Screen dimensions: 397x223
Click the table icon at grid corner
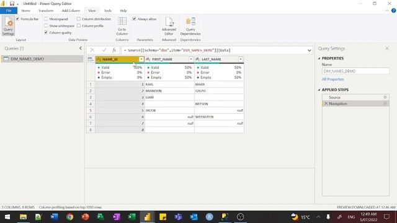(90, 59)
